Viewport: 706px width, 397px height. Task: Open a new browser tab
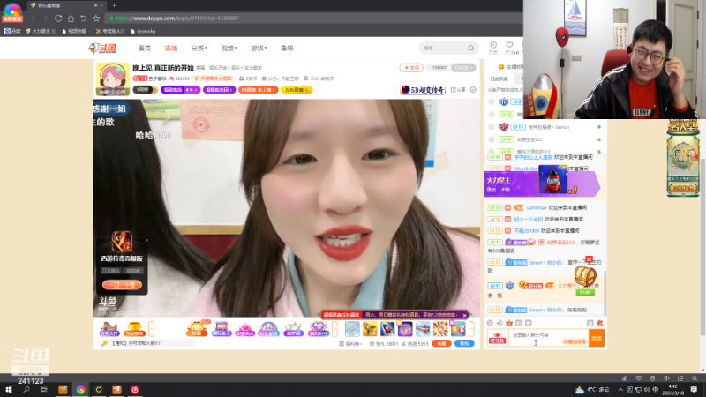(114, 5)
